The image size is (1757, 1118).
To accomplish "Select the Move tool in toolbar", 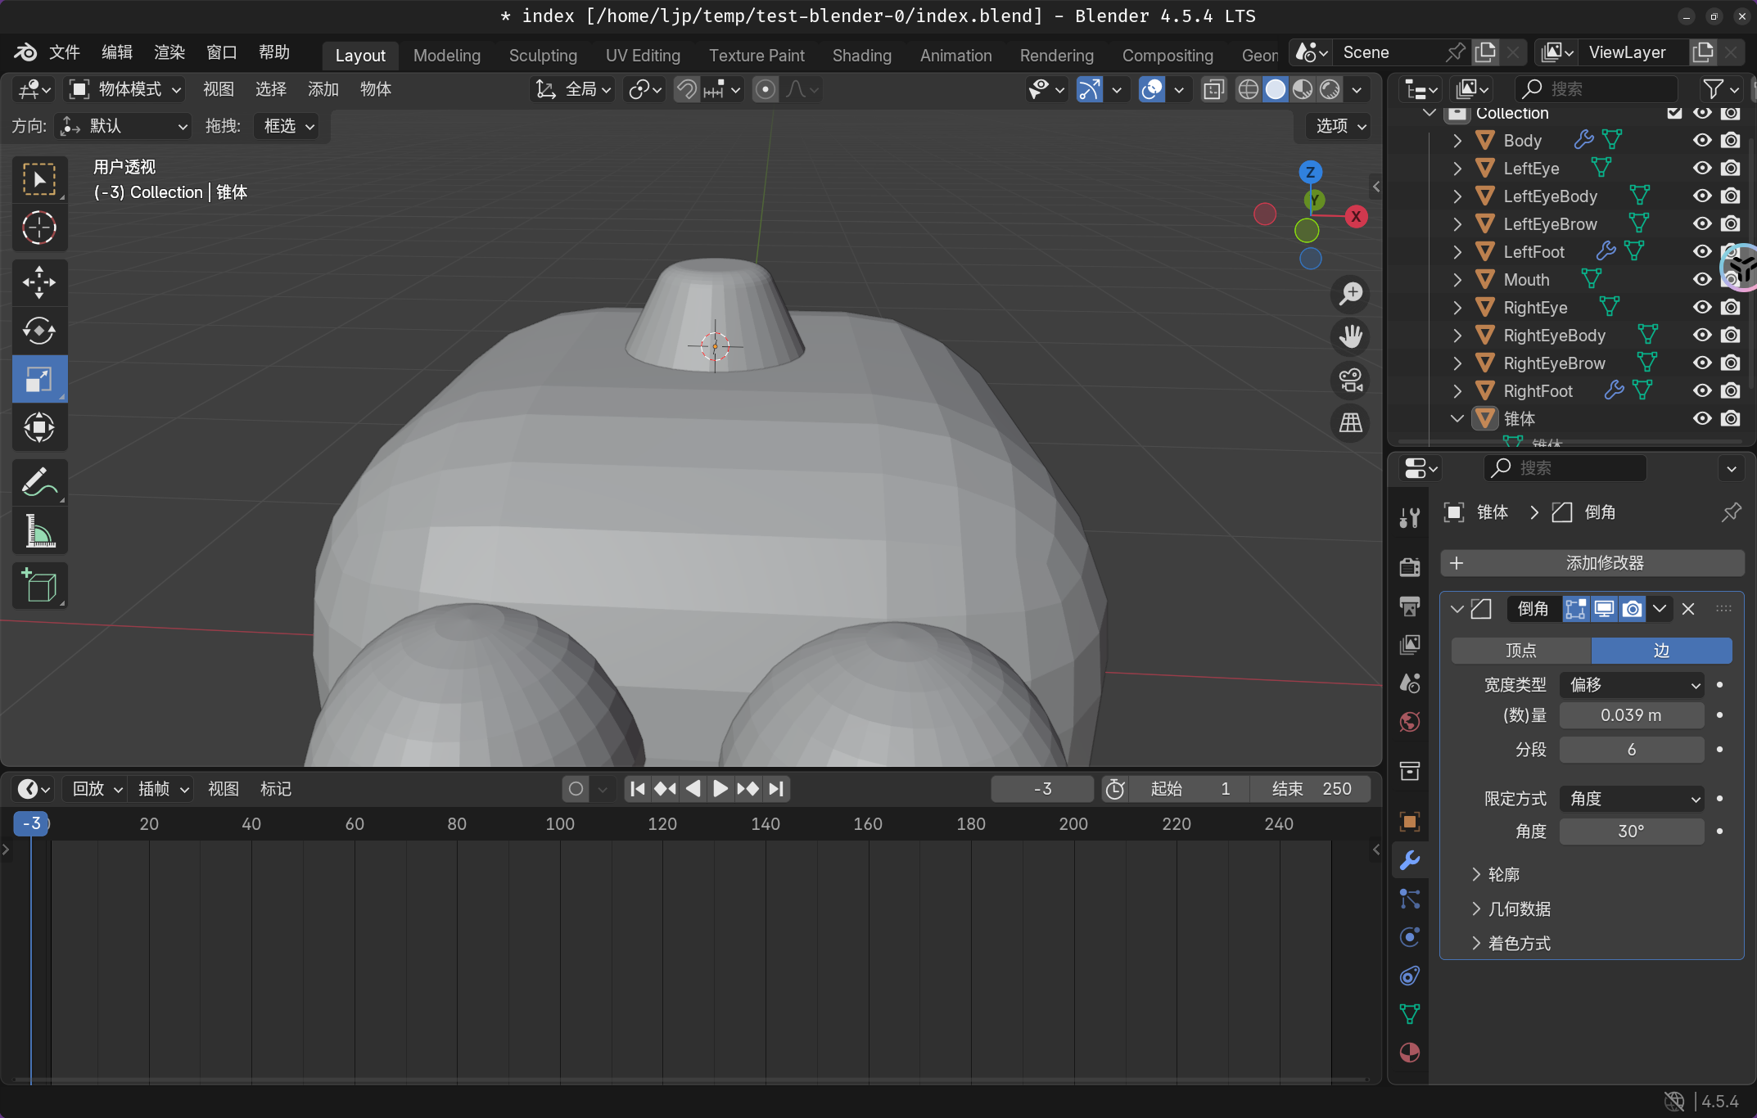I will [x=38, y=282].
